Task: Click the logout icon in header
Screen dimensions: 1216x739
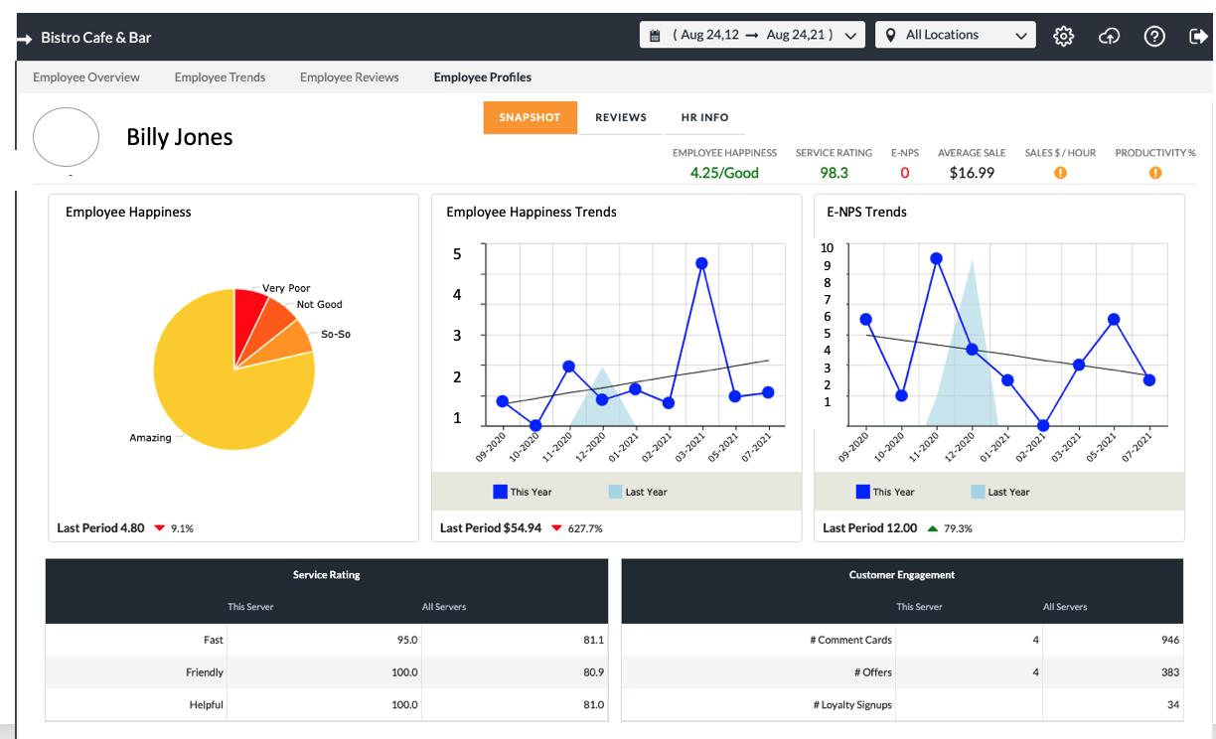Action: pyautogui.click(x=1197, y=36)
